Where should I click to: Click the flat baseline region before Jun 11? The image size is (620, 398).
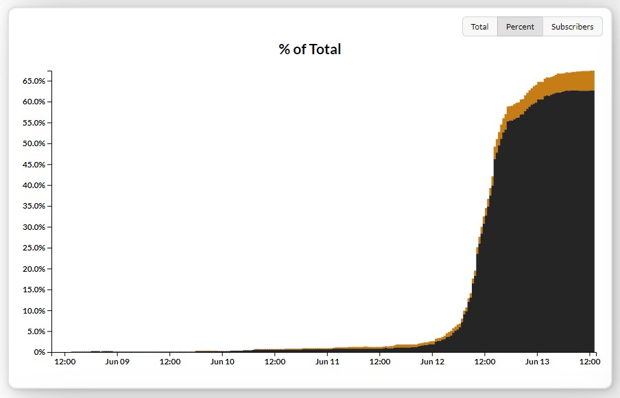[x=206, y=351]
